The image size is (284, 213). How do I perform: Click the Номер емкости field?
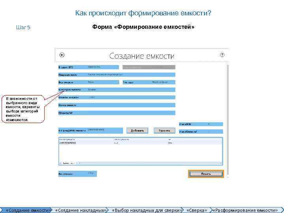coord(117,105)
